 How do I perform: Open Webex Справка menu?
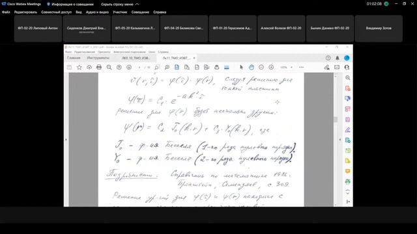(x=160, y=12)
